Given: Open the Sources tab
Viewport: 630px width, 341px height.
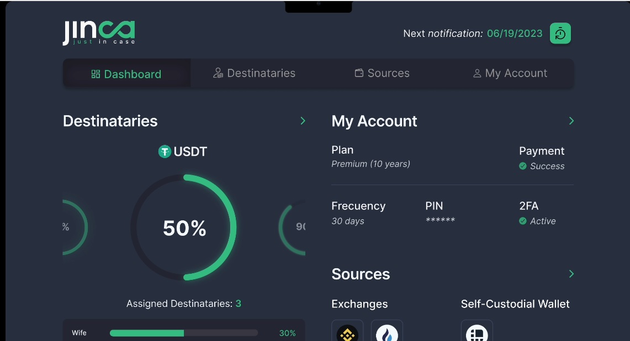Looking at the screenshot, I should pos(382,73).
